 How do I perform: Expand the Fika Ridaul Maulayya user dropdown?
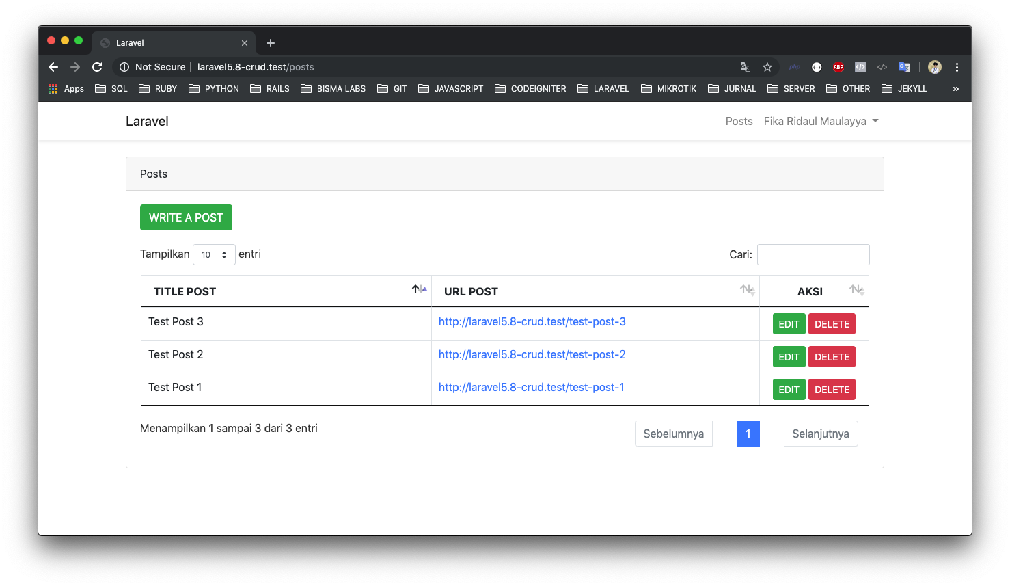(x=821, y=121)
